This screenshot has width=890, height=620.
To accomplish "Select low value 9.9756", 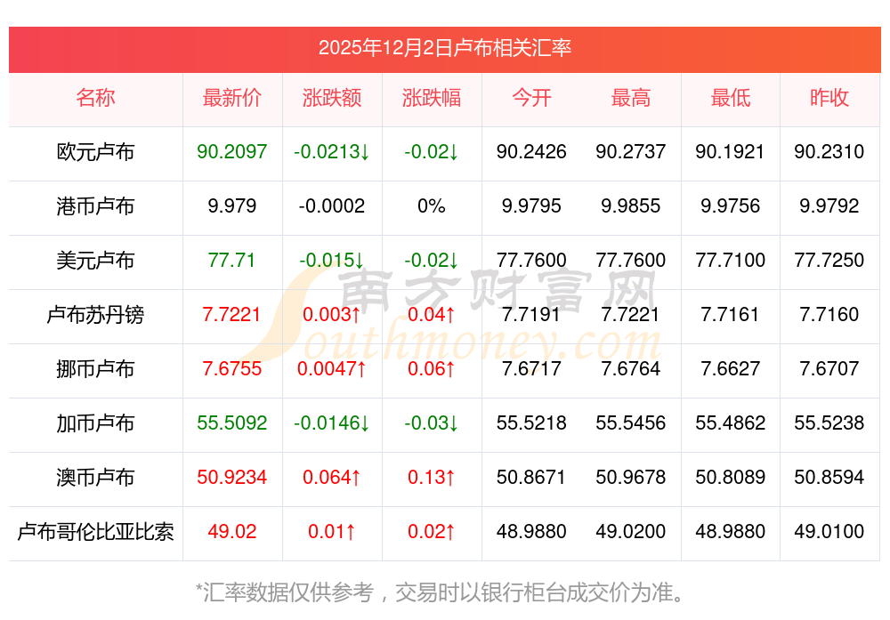I will tap(731, 205).
